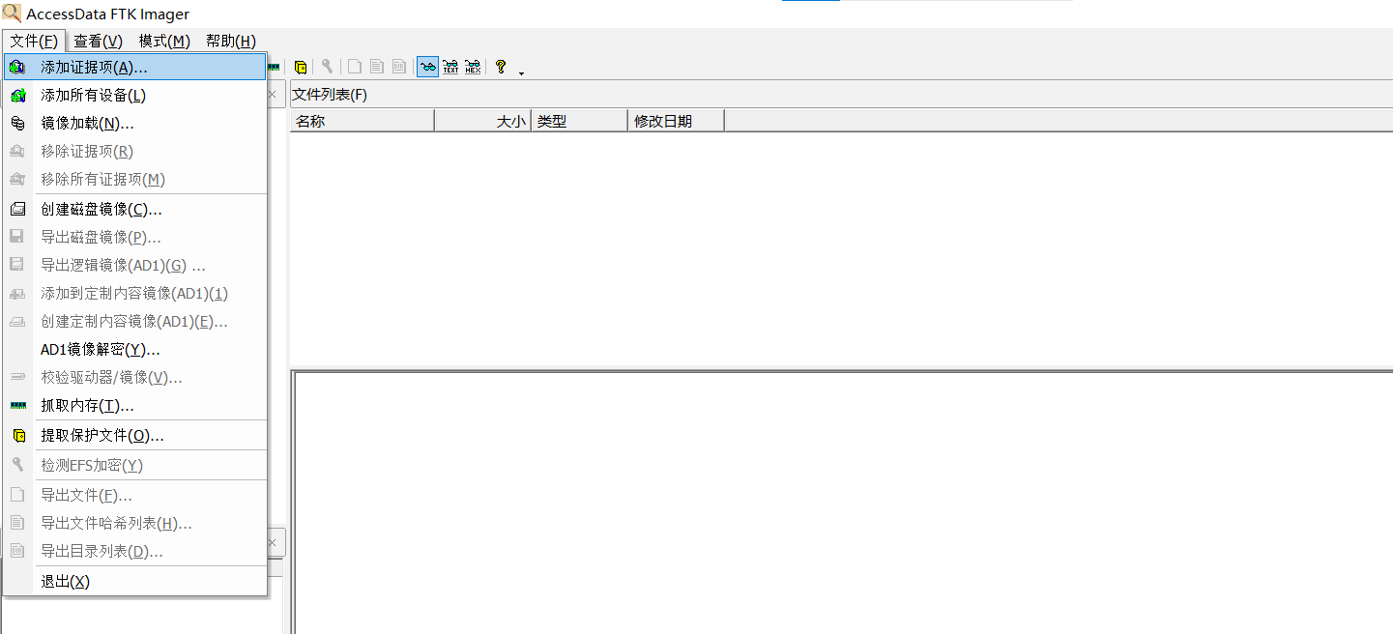Click inside the lower viewer pane

842,503
